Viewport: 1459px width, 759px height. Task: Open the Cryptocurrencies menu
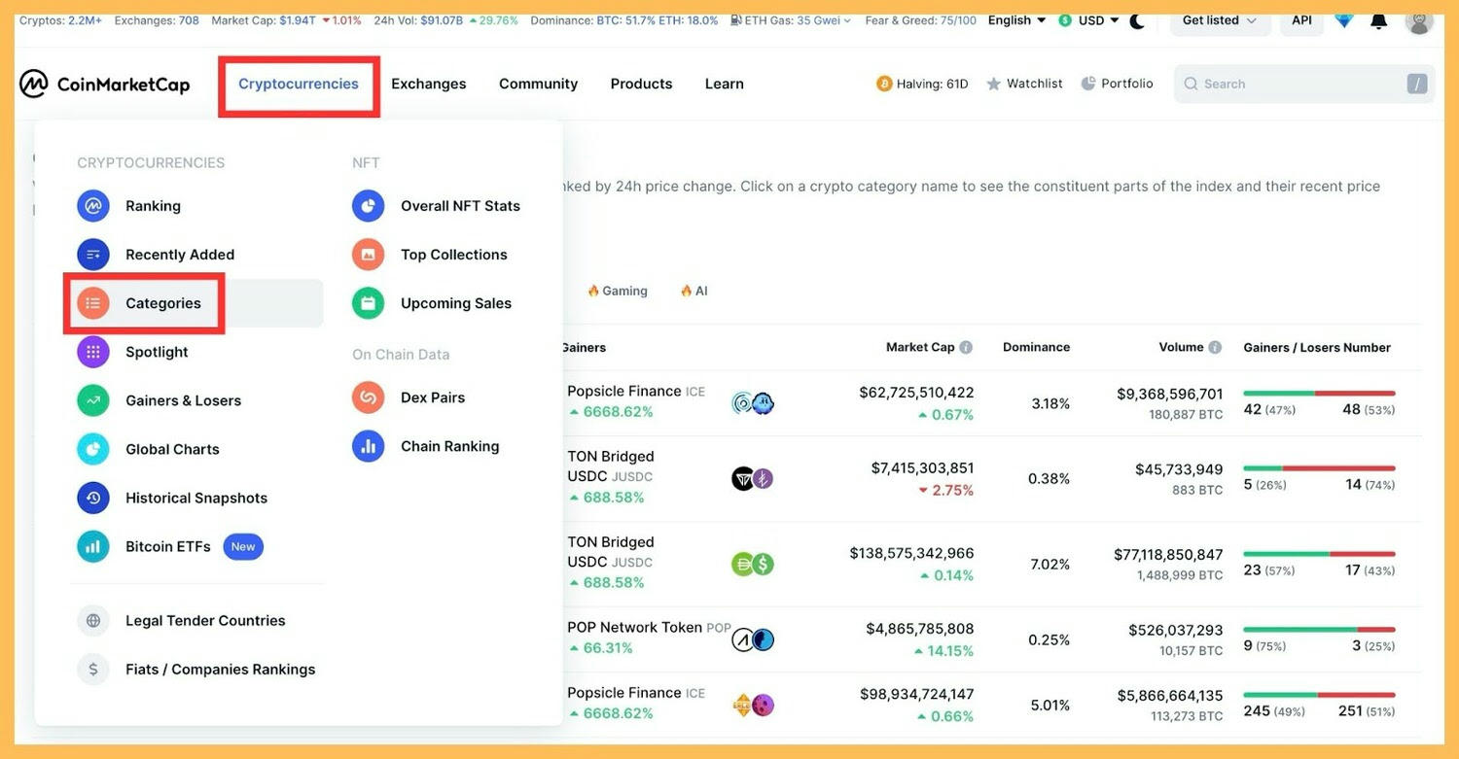(299, 85)
